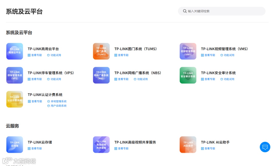
Task: Select the title TP-LINK AI云助手
Action: [x=215, y=142]
